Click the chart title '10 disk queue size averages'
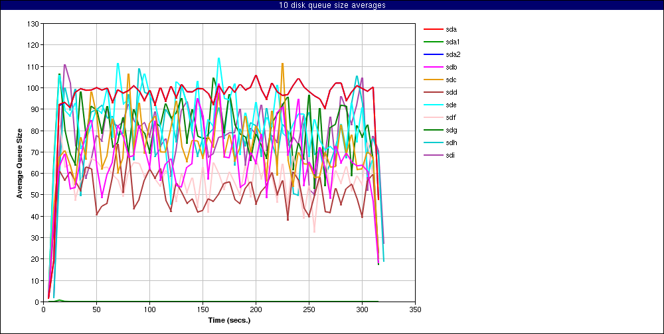This screenshot has height=334, width=664. tap(332, 5)
